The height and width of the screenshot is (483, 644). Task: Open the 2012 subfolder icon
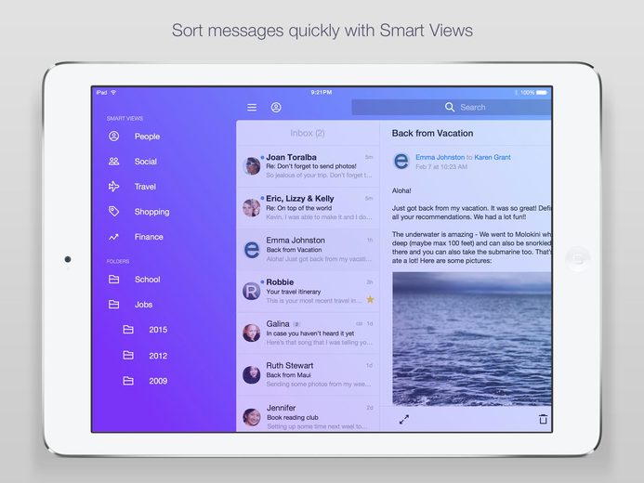(128, 356)
